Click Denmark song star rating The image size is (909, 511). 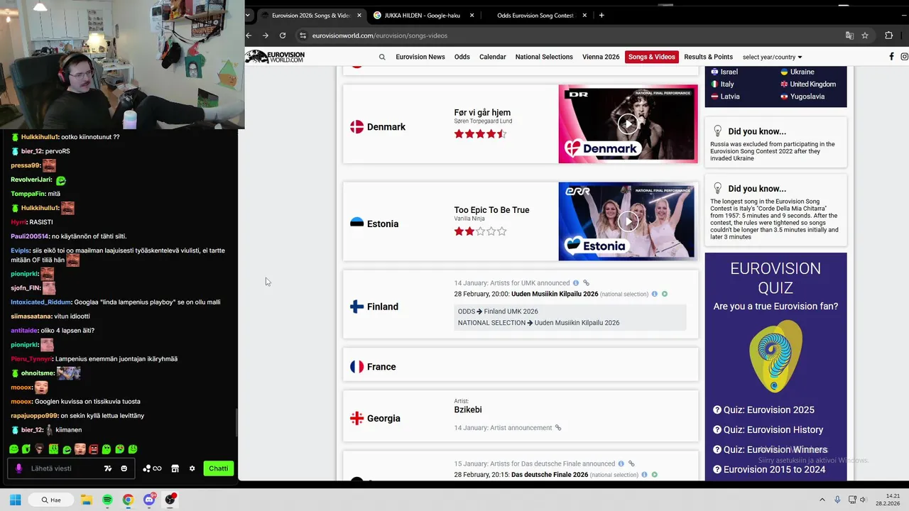tap(480, 134)
